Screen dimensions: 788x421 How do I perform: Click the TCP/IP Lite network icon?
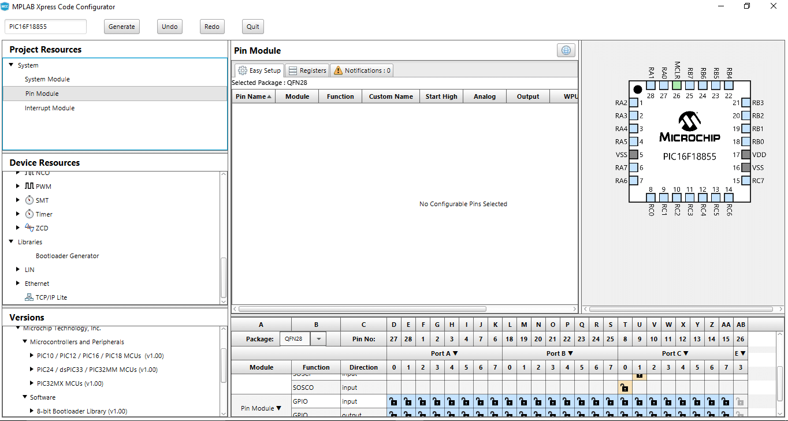click(29, 297)
